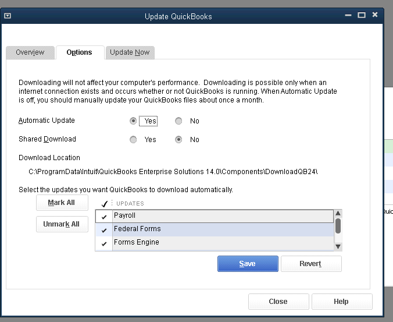Click the Shared Download label
The width and height of the screenshot is (393, 322).
tap(47, 139)
